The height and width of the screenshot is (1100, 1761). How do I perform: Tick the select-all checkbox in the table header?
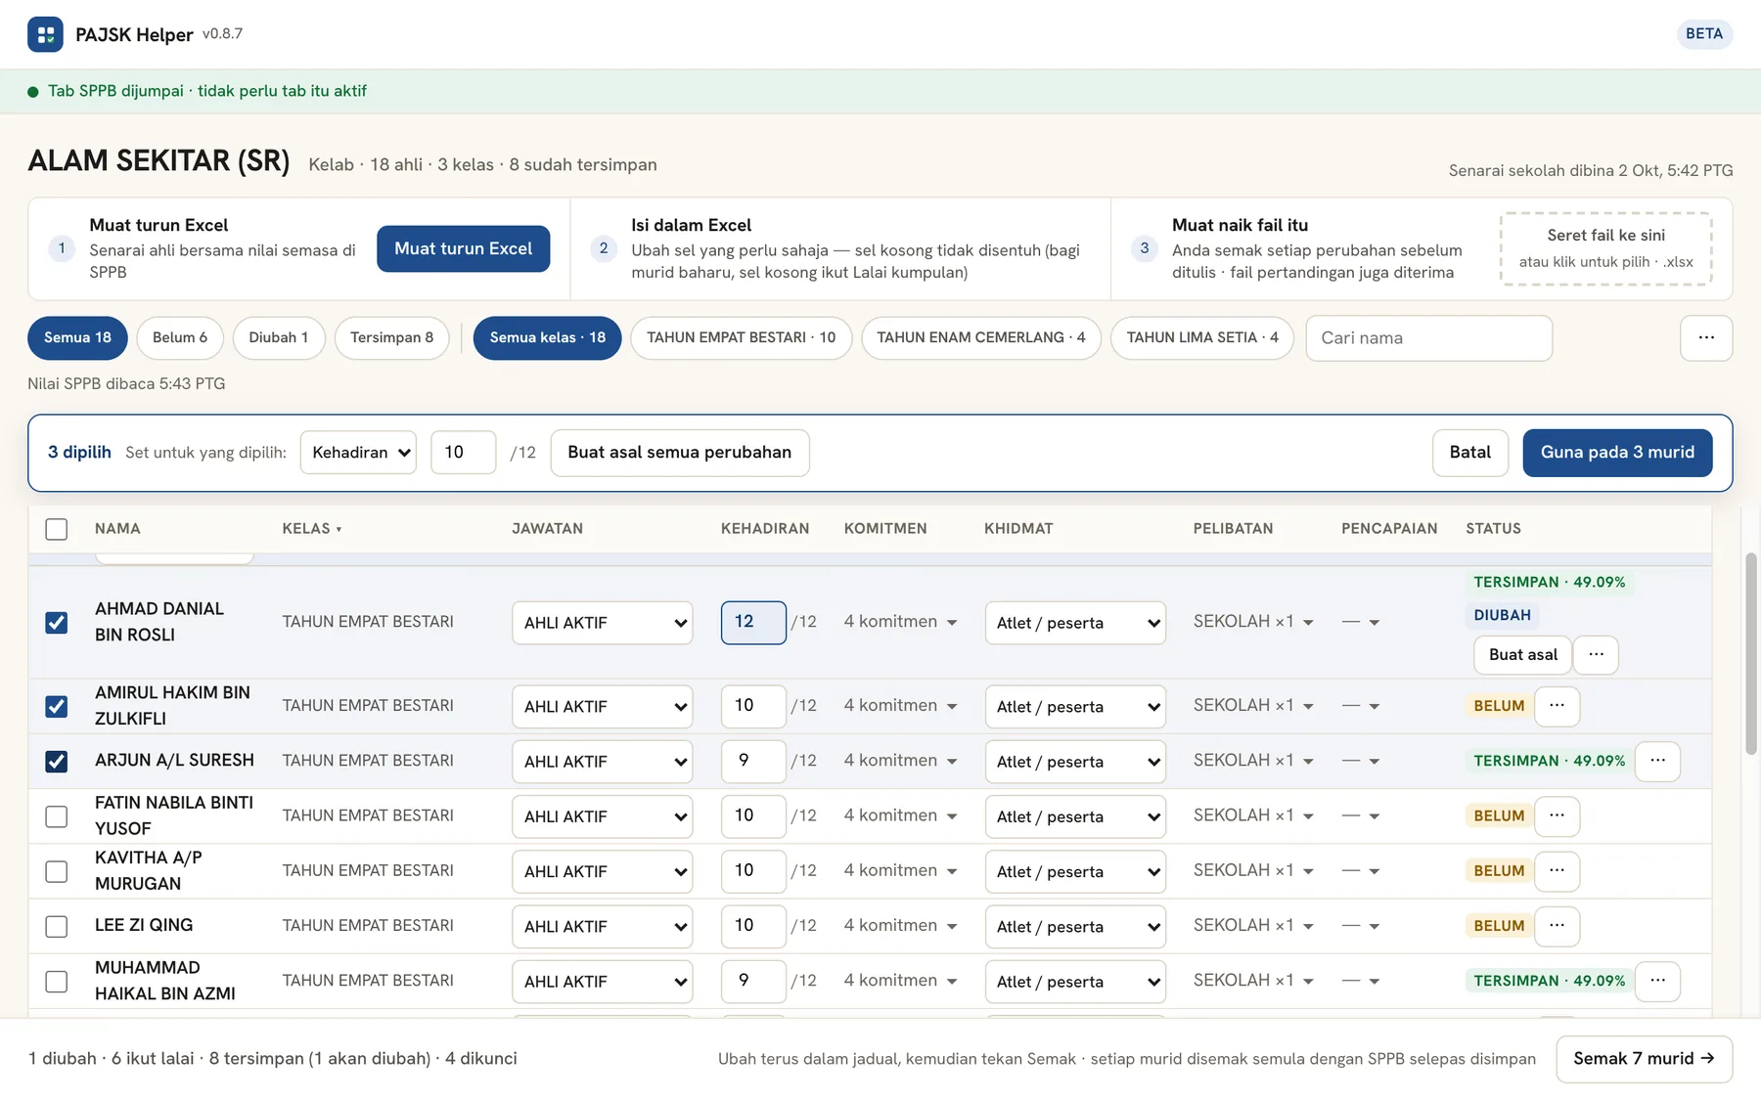pos(57,529)
